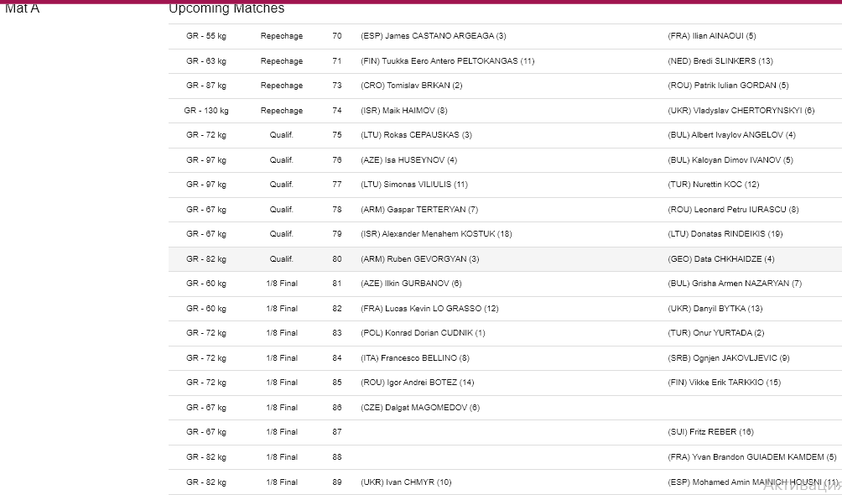Image resolution: width=842 pixels, height=495 pixels.
Task: Click Dalgat MAGOMEDOV in match 86
Action: coord(420,408)
